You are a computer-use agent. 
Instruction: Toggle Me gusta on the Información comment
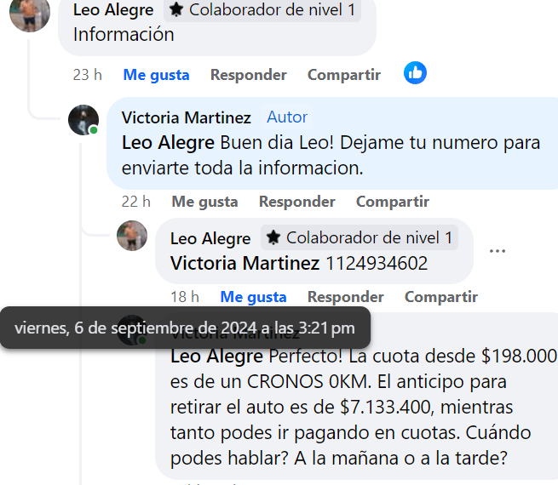tap(156, 75)
